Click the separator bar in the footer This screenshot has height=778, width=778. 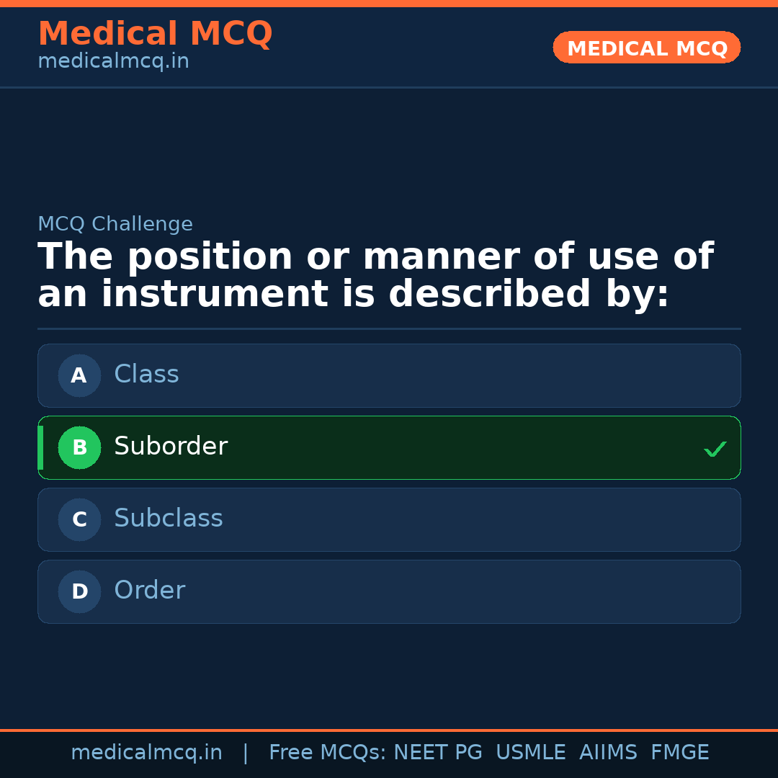point(245,752)
